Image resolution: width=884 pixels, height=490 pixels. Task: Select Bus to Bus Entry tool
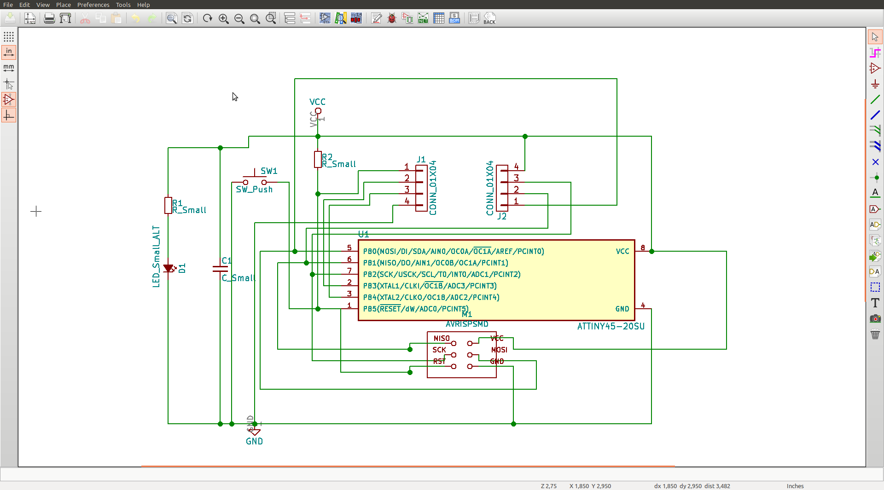[x=875, y=146]
